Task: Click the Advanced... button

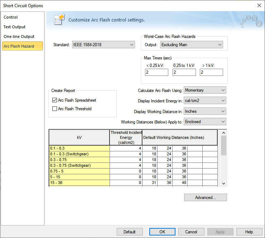Action: point(205,198)
